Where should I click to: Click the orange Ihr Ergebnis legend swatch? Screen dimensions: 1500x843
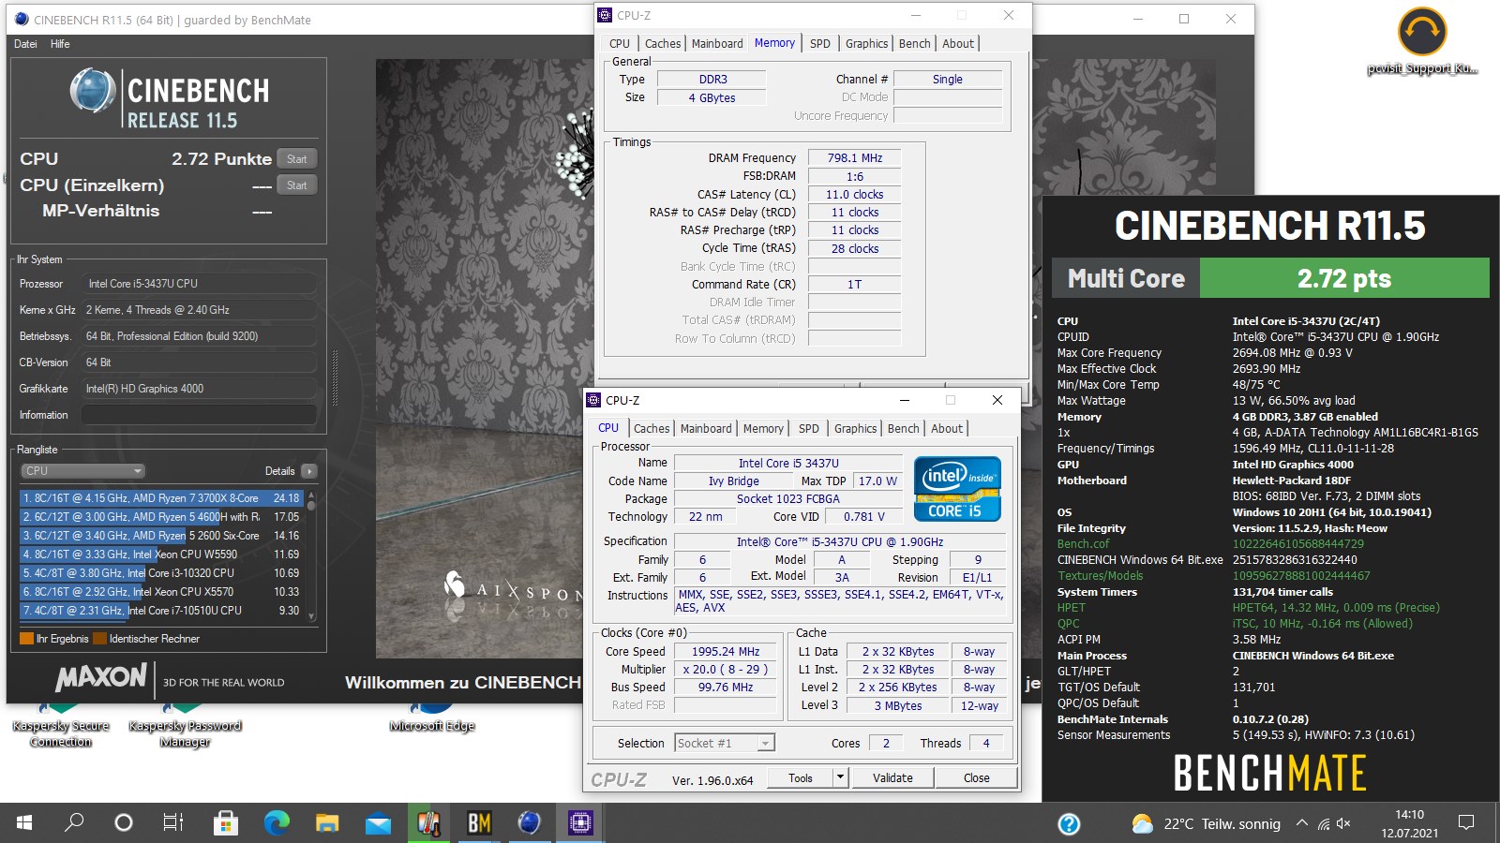coord(26,639)
